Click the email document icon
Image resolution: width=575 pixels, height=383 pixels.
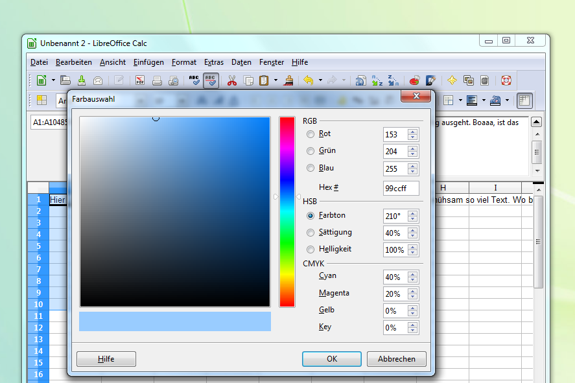(98, 80)
